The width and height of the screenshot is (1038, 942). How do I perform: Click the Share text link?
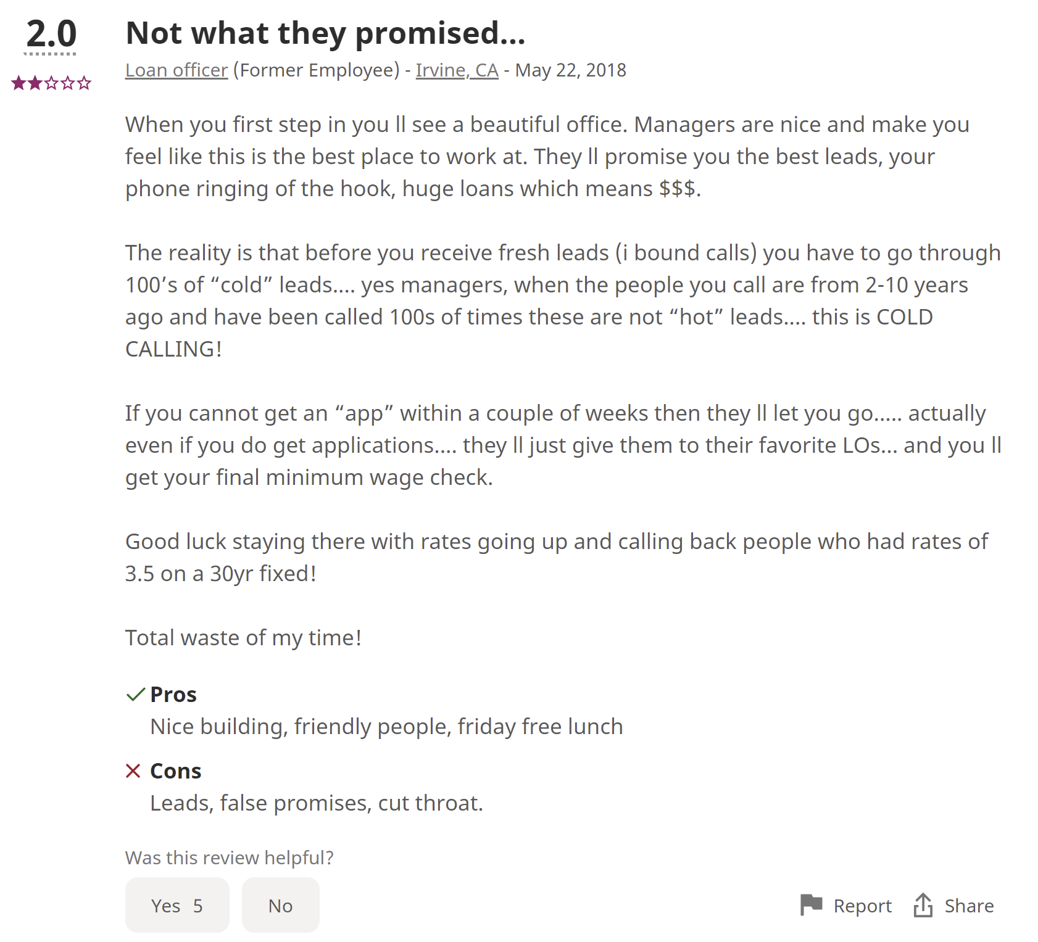[969, 906]
